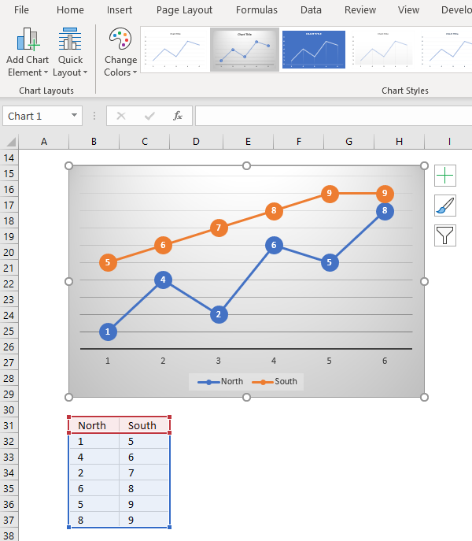The height and width of the screenshot is (541, 472).
Task: Select column E header
Action: (248, 142)
